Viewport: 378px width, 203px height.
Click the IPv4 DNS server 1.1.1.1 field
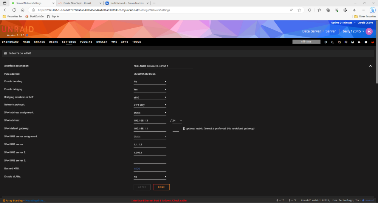[150, 145]
